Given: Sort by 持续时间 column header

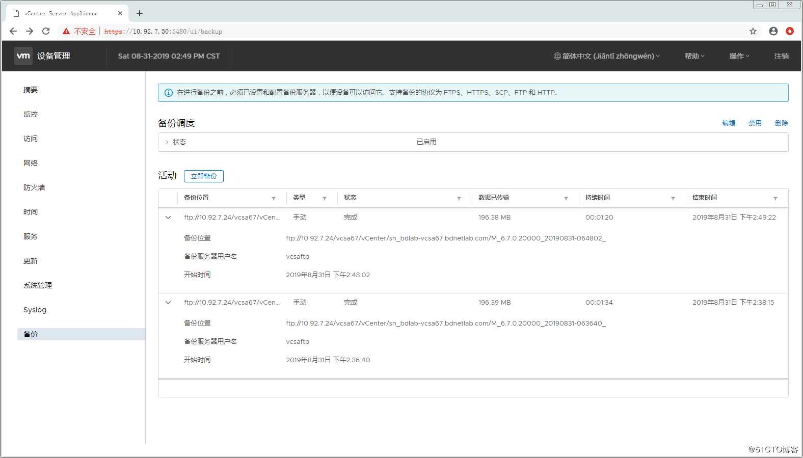Looking at the screenshot, I should tap(598, 198).
